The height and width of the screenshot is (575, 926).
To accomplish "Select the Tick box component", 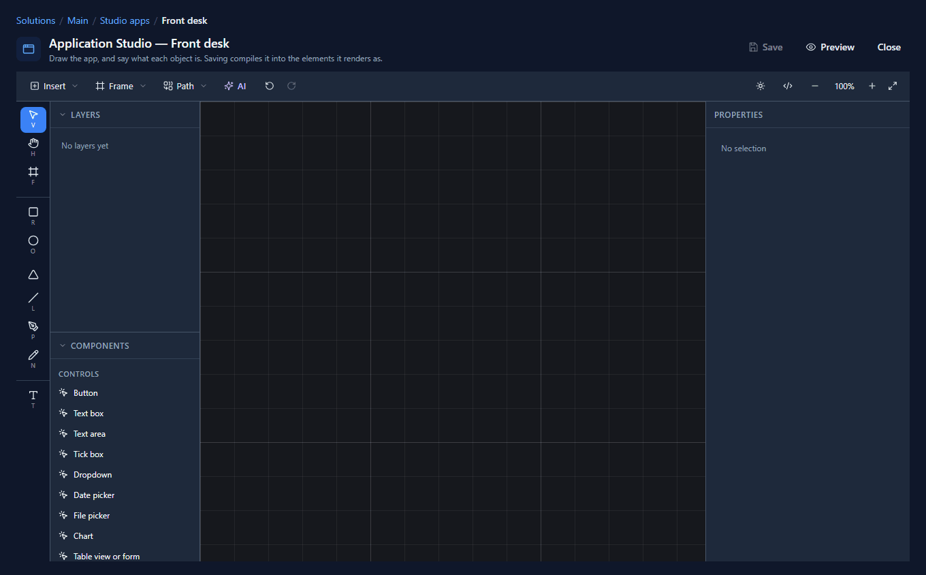I will coord(125,454).
